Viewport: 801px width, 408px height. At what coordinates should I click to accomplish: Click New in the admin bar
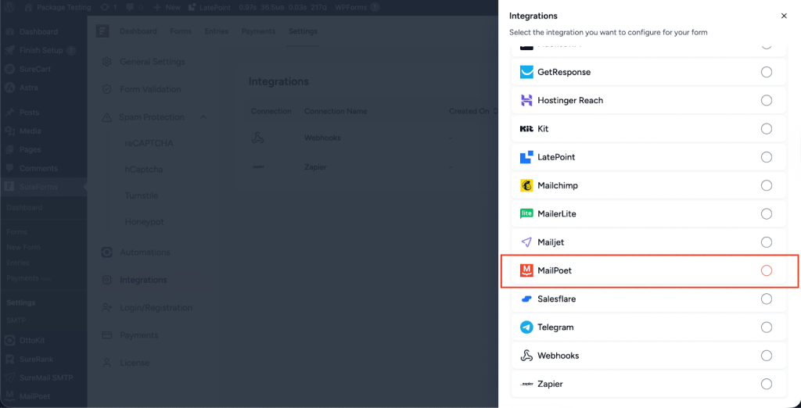point(167,7)
